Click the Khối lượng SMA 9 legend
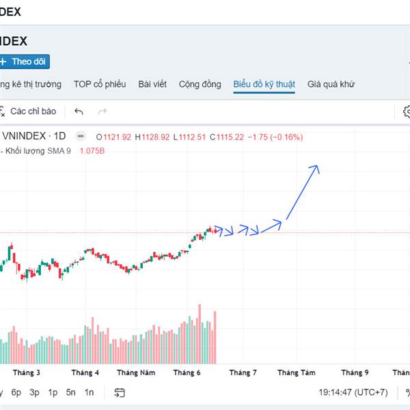 tap(38, 150)
